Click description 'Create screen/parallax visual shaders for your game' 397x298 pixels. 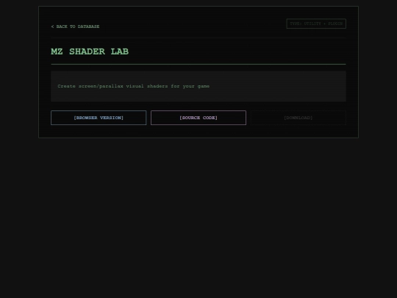point(133,86)
